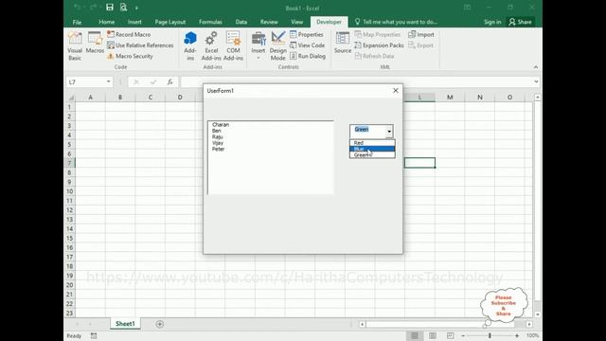Click Refresh Data
Viewport: 606px width, 341px height.
point(374,56)
